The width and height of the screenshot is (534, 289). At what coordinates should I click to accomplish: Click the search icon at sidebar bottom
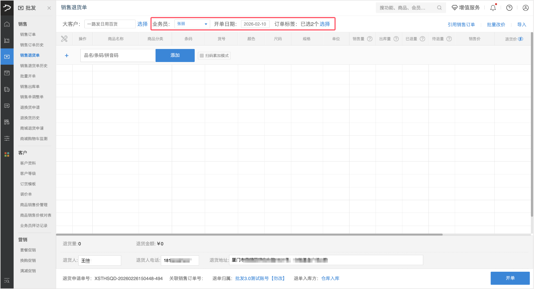point(7,281)
